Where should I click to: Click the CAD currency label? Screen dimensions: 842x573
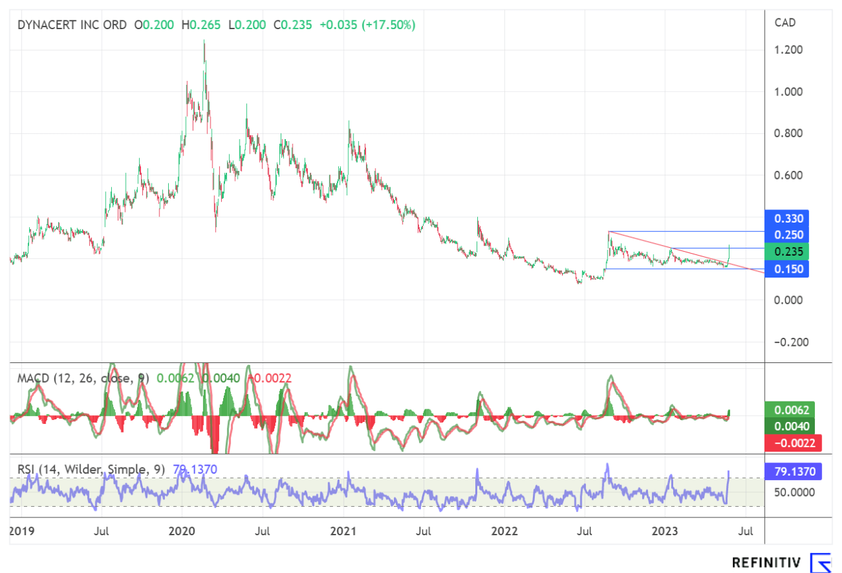click(785, 23)
